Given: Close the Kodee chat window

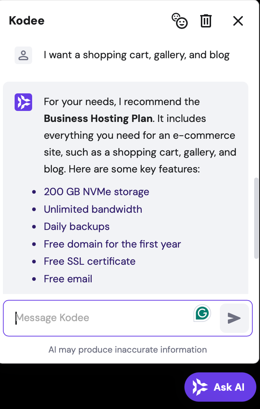Looking at the screenshot, I should 238,21.
